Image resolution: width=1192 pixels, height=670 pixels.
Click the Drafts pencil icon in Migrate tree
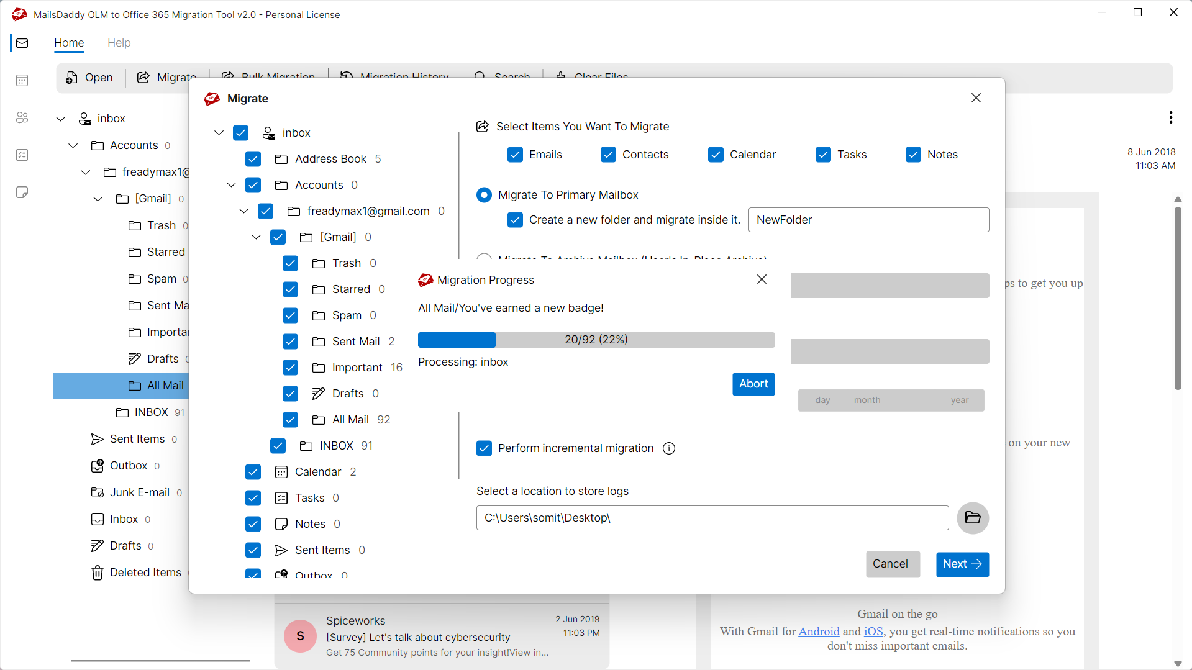point(319,394)
